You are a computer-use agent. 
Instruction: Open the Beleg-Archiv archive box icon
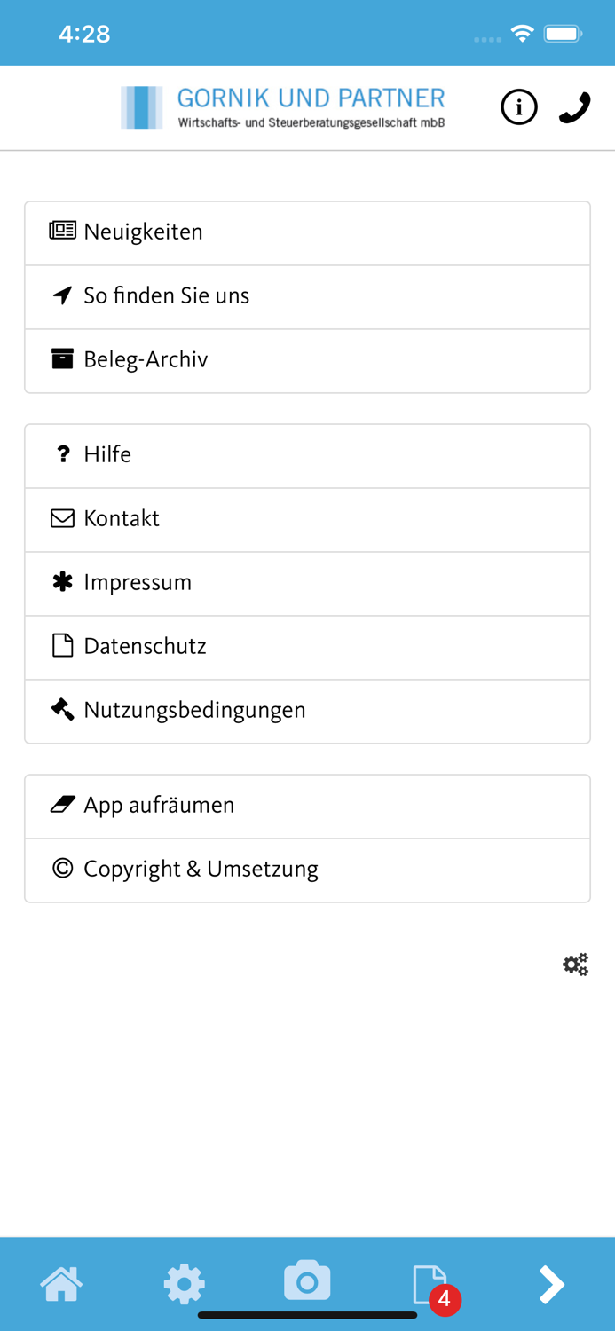click(x=61, y=359)
